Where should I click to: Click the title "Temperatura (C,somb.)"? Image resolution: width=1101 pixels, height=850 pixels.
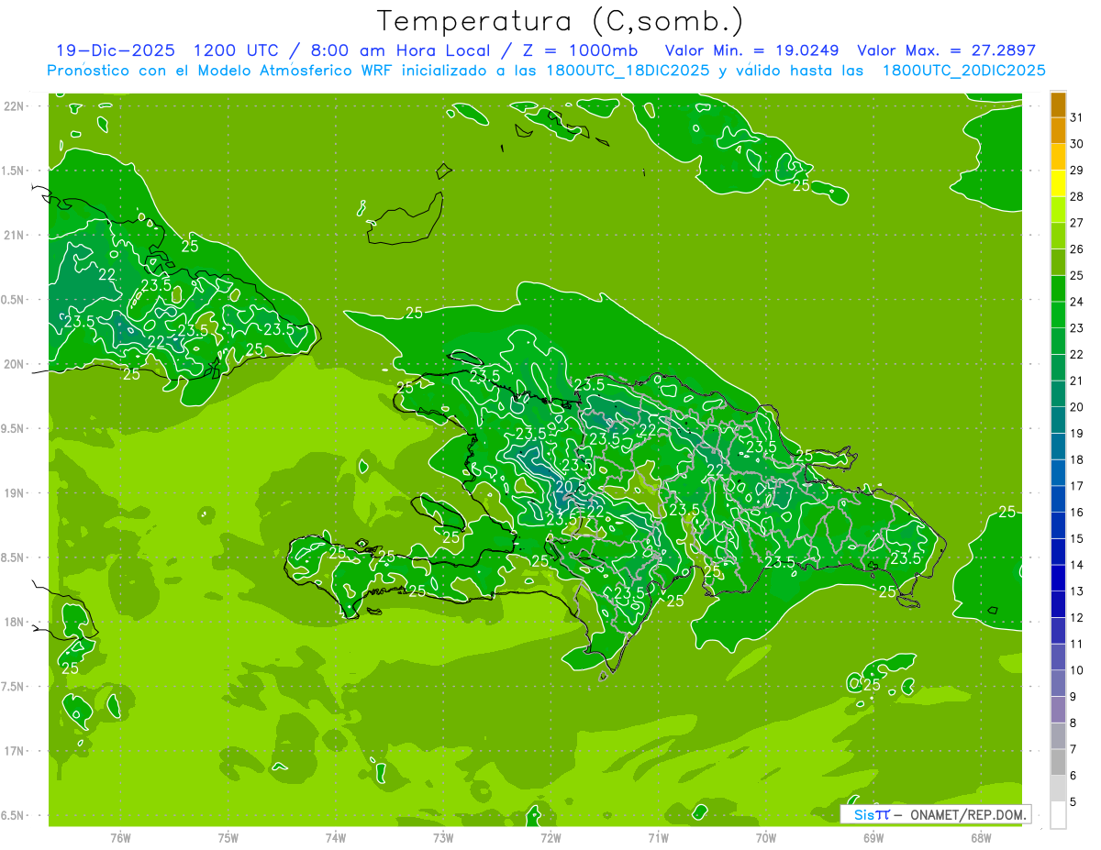[x=560, y=20]
